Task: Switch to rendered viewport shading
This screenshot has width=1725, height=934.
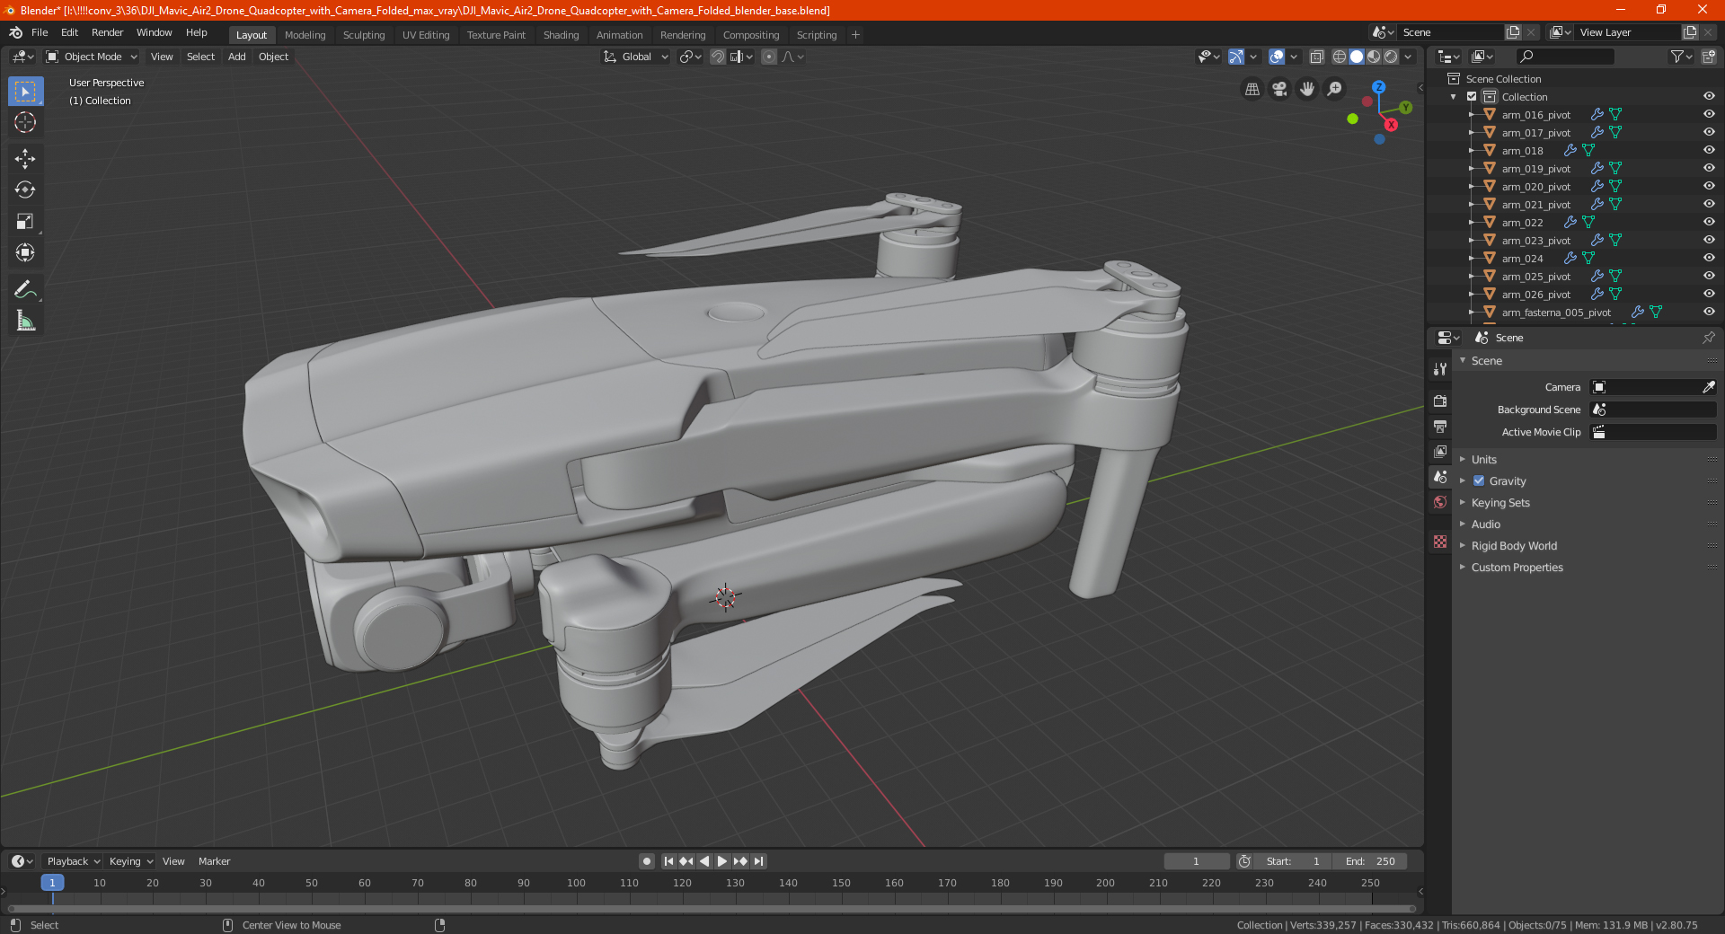Action: point(1391,57)
